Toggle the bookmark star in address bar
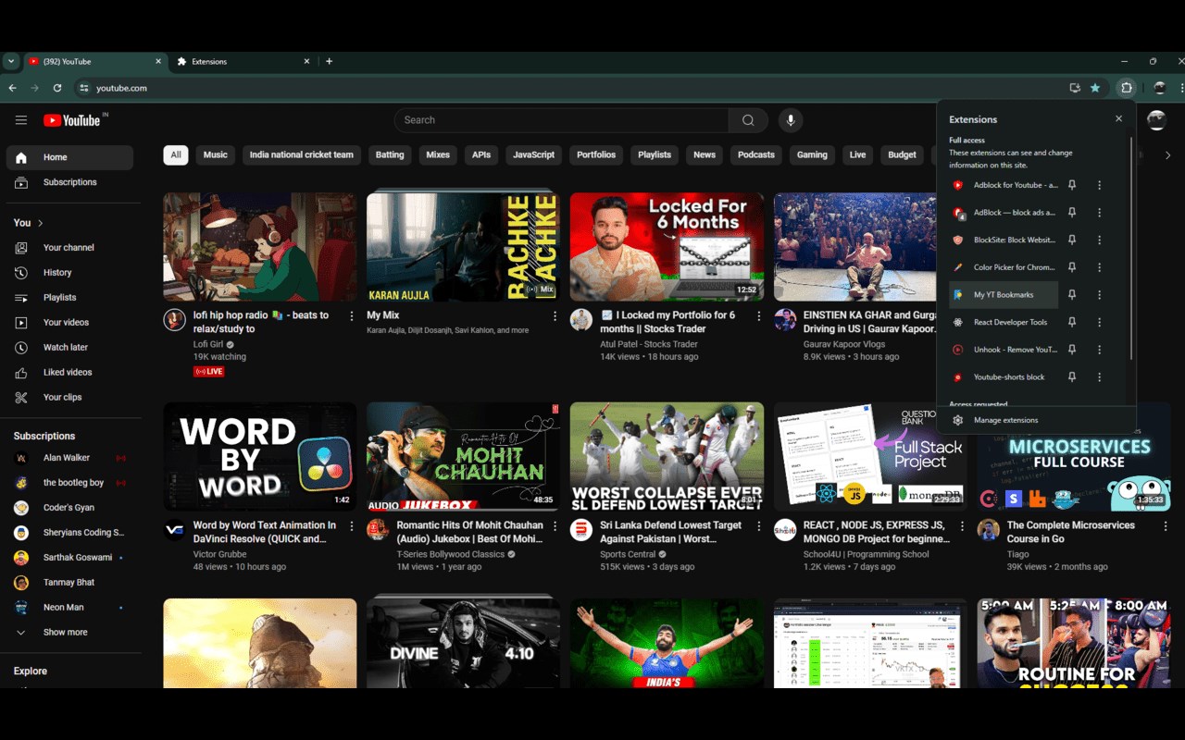Image resolution: width=1185 pixels, height=740 pixels. click(x=1095, y=88)
